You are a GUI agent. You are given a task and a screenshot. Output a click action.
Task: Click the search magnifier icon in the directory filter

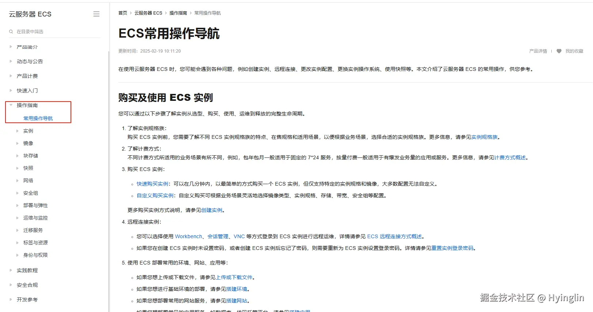click(11, 32)
